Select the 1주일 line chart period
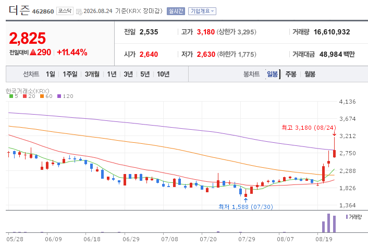 pos(70,74)
